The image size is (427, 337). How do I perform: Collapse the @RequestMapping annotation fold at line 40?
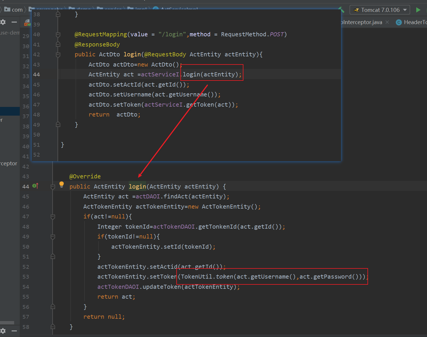click(x=58, y=35)
